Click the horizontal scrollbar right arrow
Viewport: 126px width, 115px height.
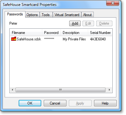click(109, 90)
